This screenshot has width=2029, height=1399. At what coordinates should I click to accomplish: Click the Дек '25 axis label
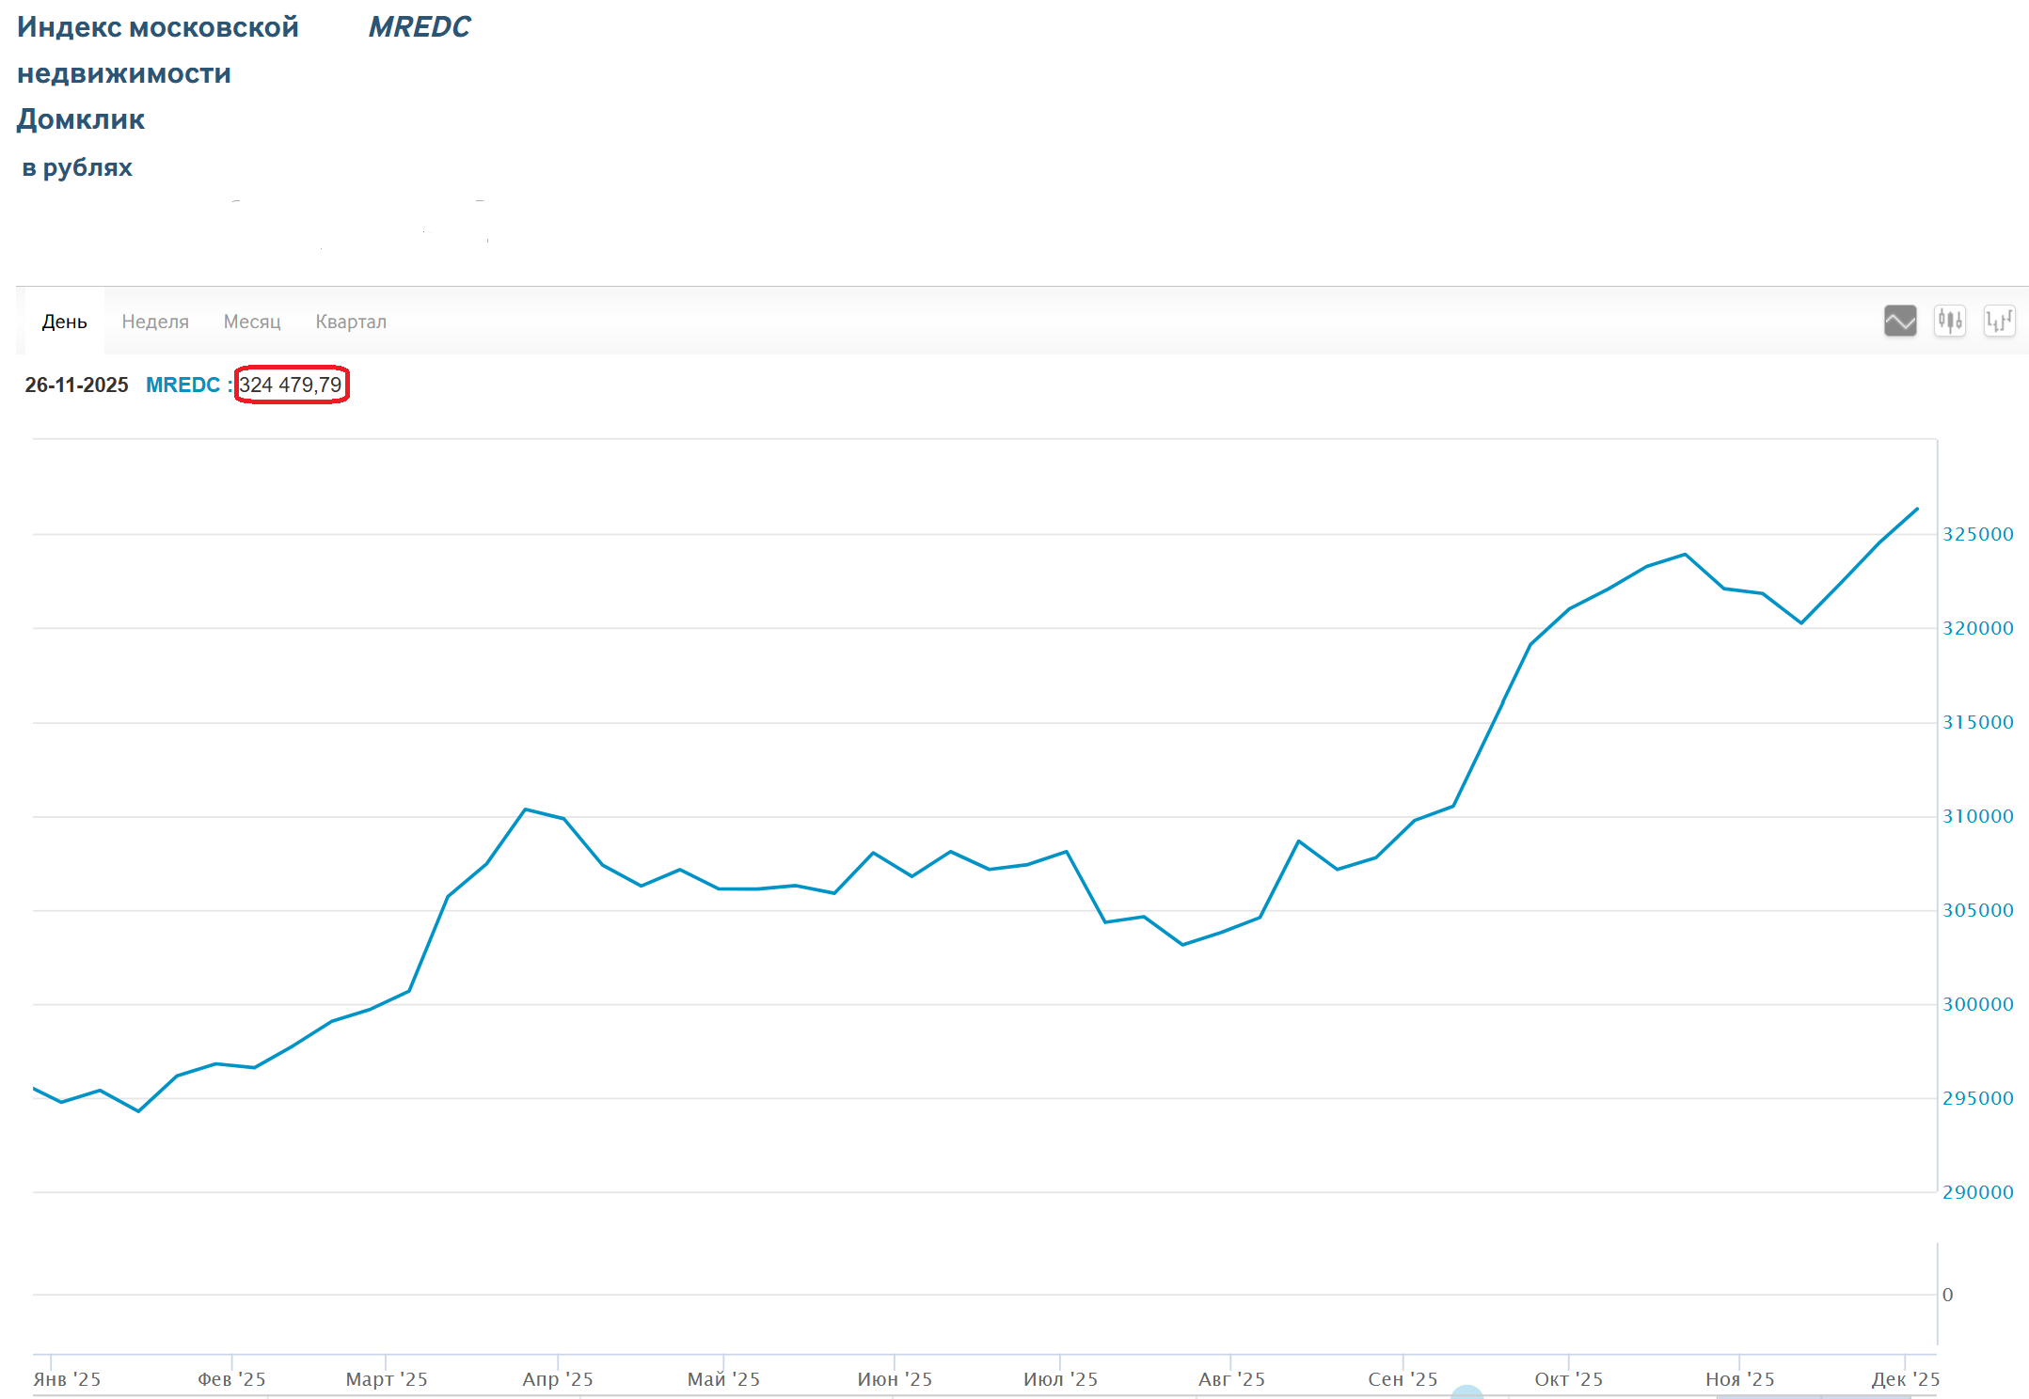point(1905,1378)
